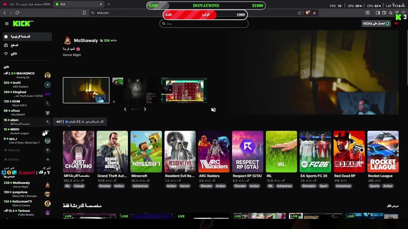This screenshot has height=229, width=408.
Task: Open the Grand Theft Auto category card
Action: point(112,152)
